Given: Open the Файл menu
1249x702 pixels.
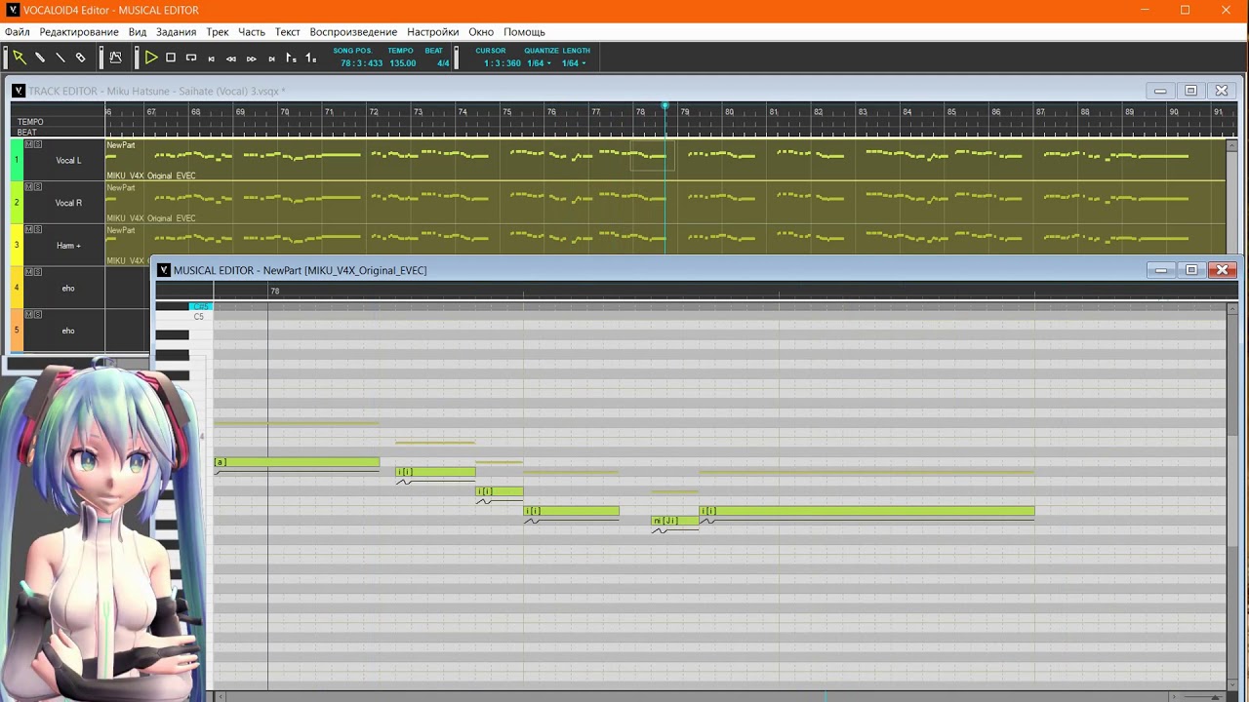Looking at the screenshot, I should (17, 32).
